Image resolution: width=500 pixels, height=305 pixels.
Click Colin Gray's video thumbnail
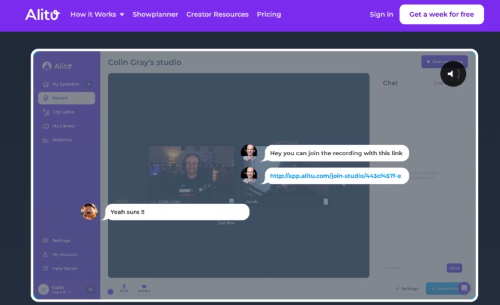click(191, 174)
